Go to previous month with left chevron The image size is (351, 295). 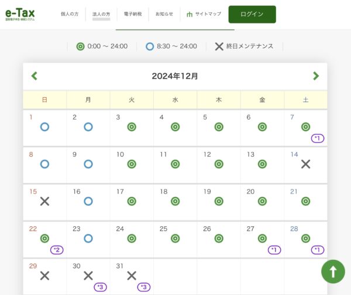[x=35, y=76]
